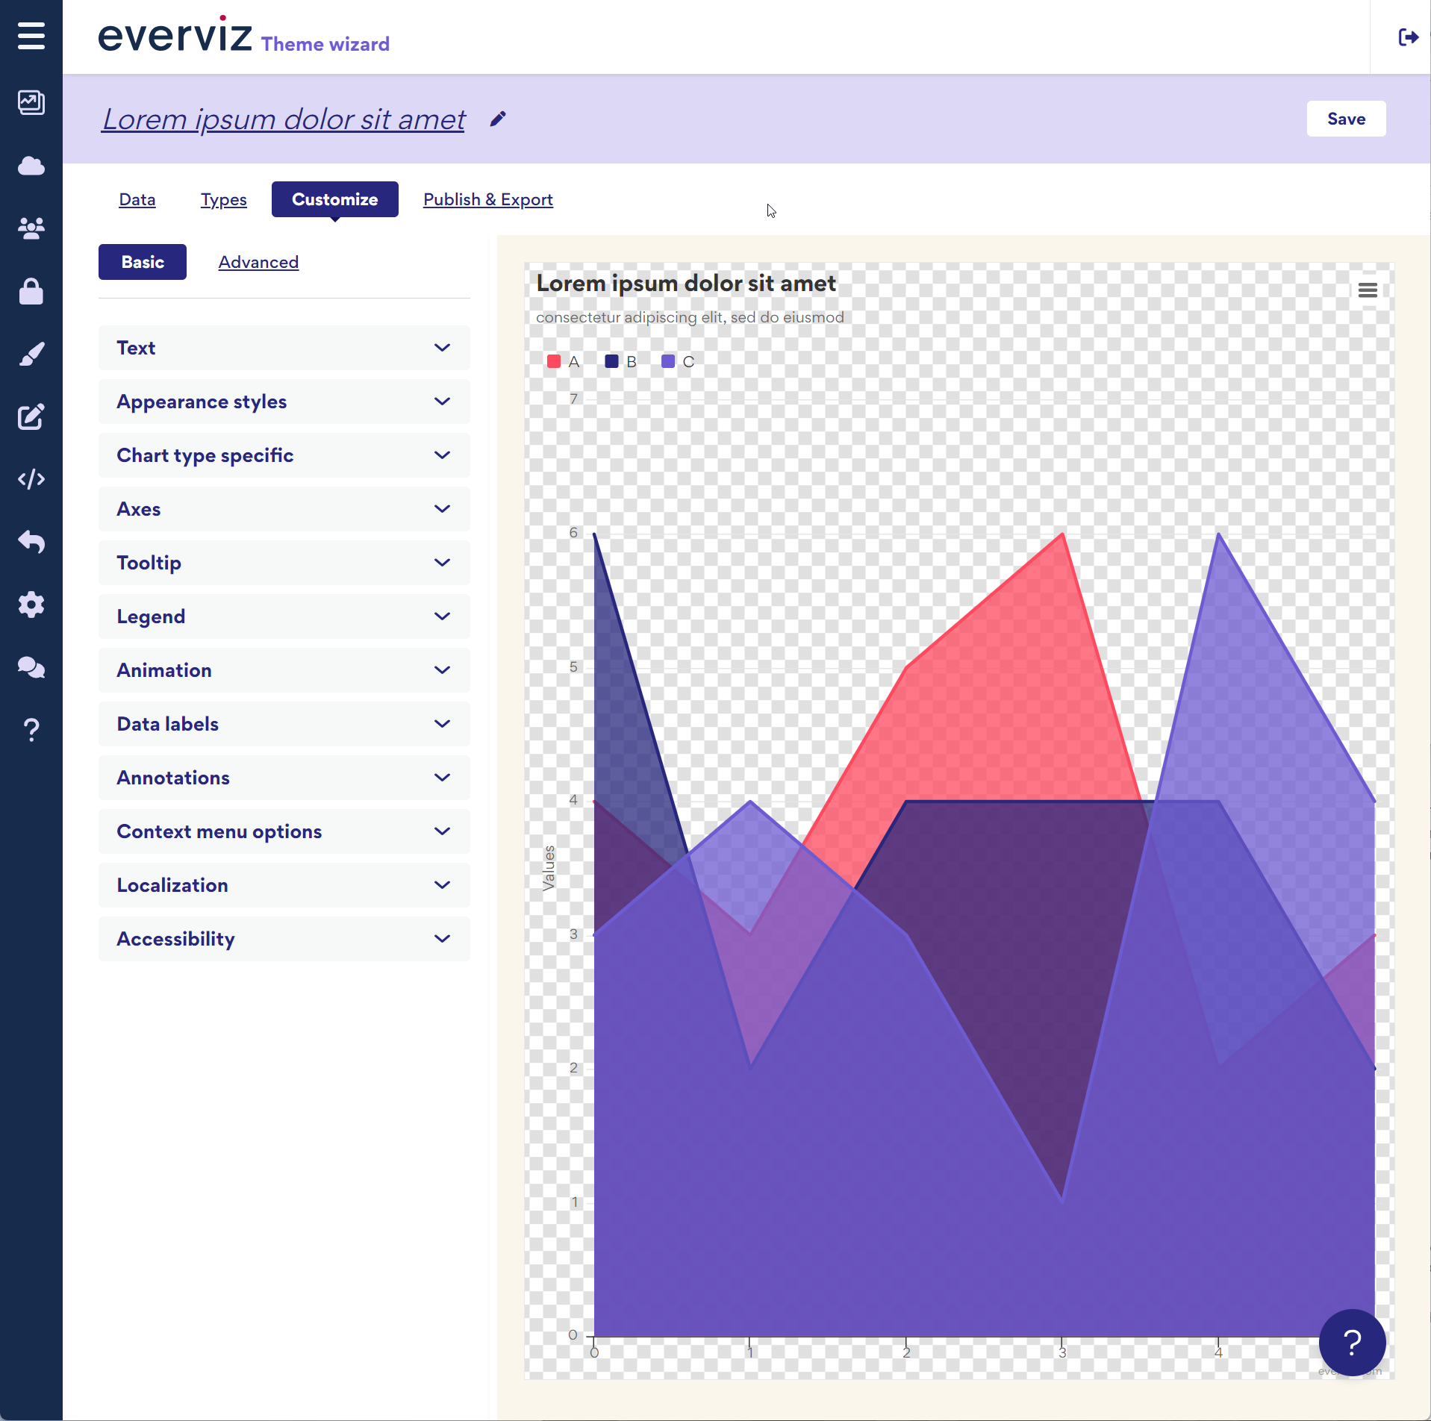
Task: Expand the Accessibility section
Action: click(284, 939)
